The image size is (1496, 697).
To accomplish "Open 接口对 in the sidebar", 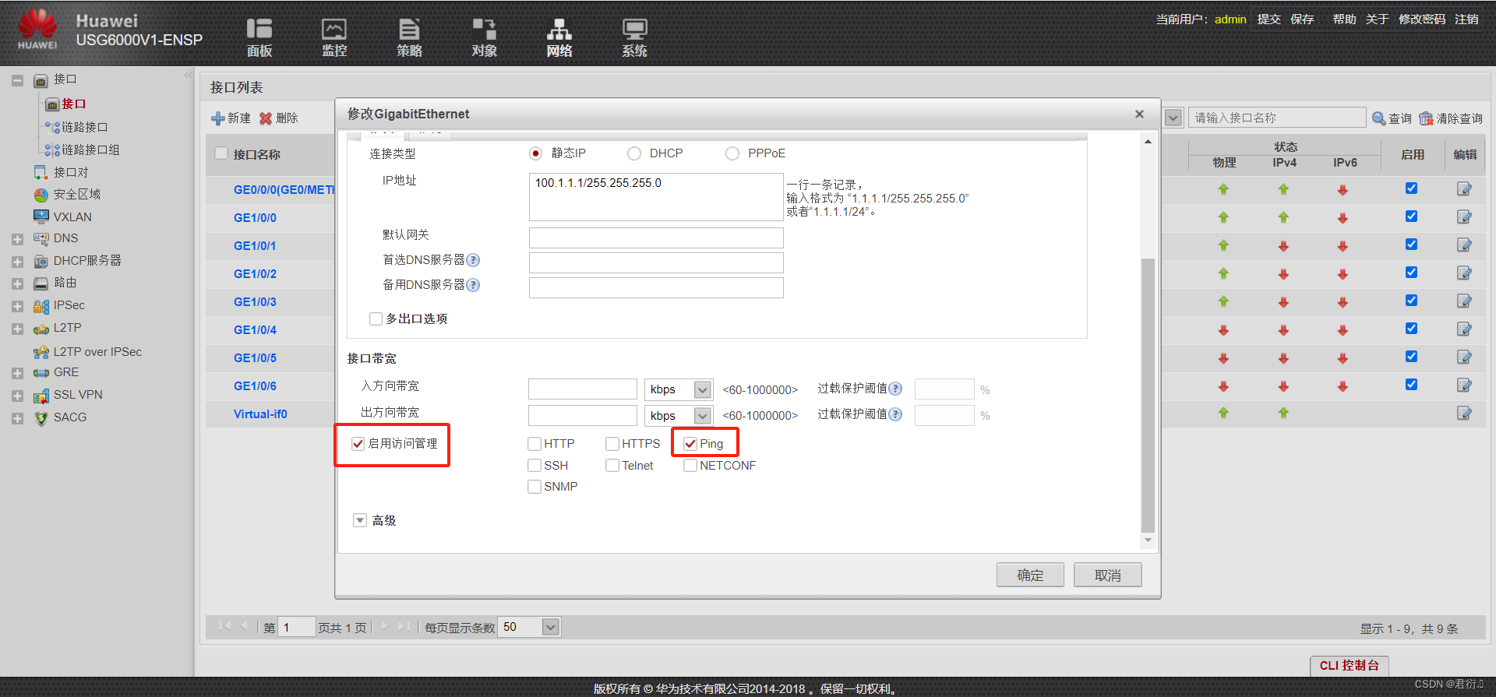I will point(71,172).
